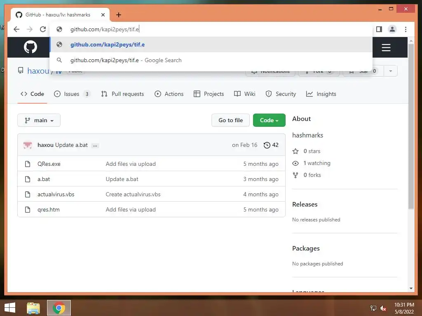Open the Security tab
The image size is (422, 316).
click(x=281, y=94)
